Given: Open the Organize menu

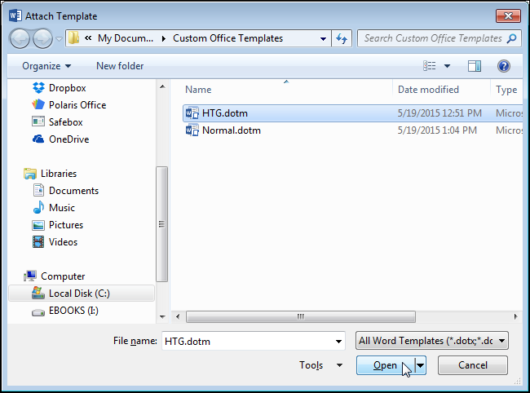Looking at the screenshot, I should (46, 66).
